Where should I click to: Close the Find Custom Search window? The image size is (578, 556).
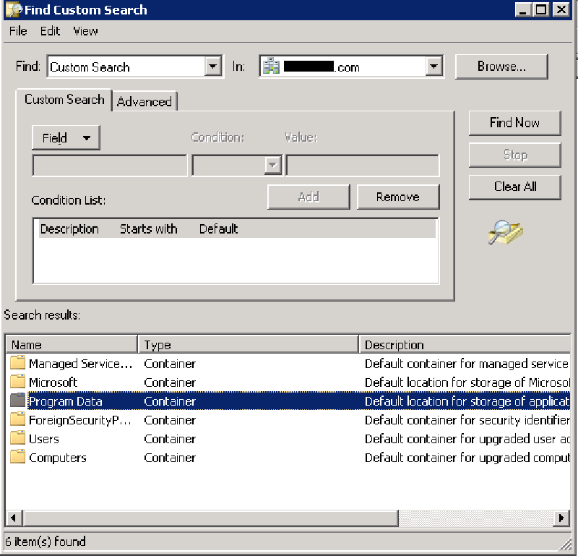point(561,9)
